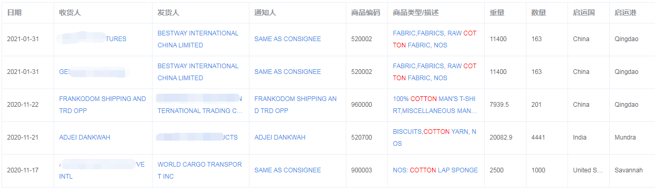
Task: Open the NOS: COTTON LAP SPONGE description
Action: tap(435, 170)
